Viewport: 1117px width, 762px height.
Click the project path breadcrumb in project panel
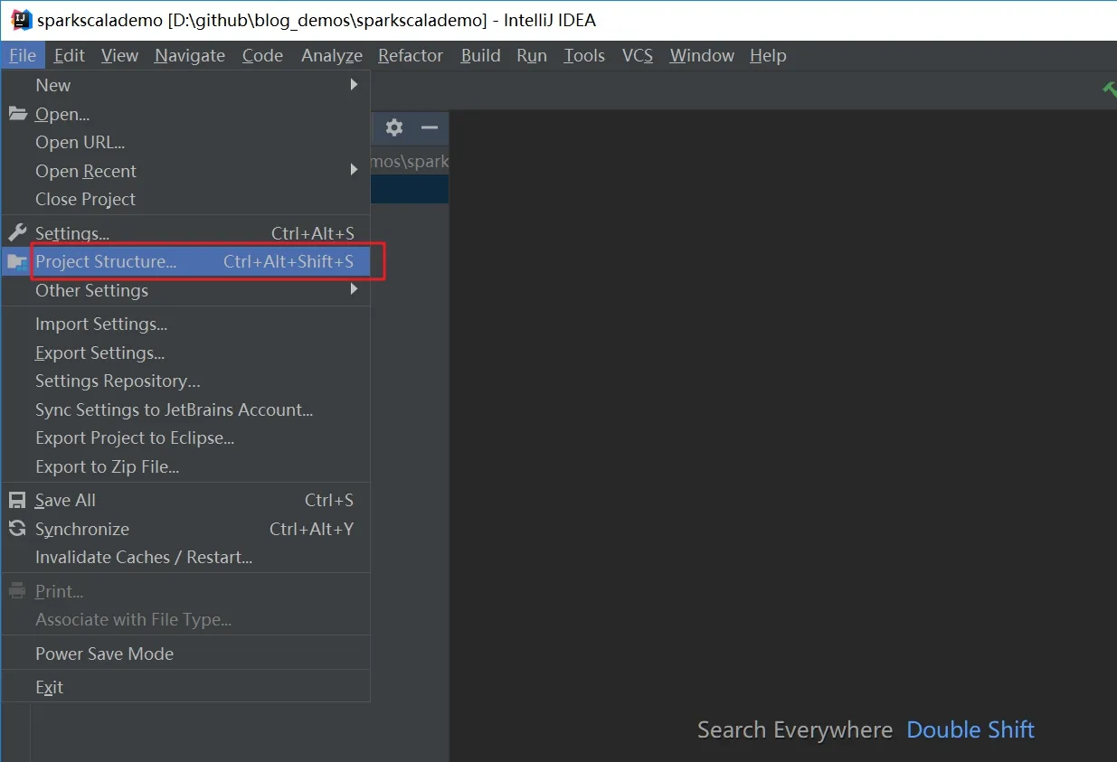pyautogui.click(x=410, y=161)
